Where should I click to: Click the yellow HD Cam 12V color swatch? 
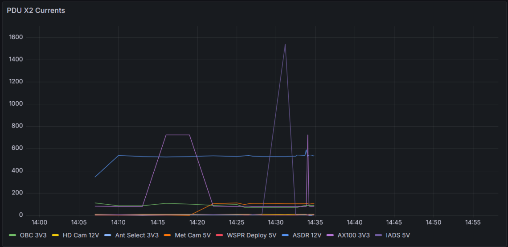pos(55,235)
